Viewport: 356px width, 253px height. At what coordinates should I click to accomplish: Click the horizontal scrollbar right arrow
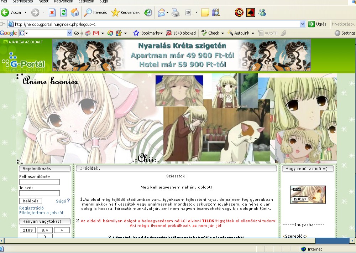352,241
